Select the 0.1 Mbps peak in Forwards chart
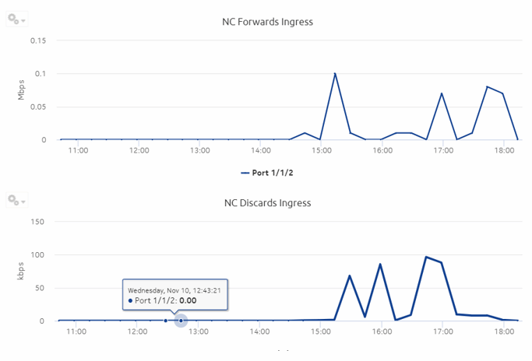Image resolution: width=532 pixels, height=361 pixels. (x=335, y=74)
